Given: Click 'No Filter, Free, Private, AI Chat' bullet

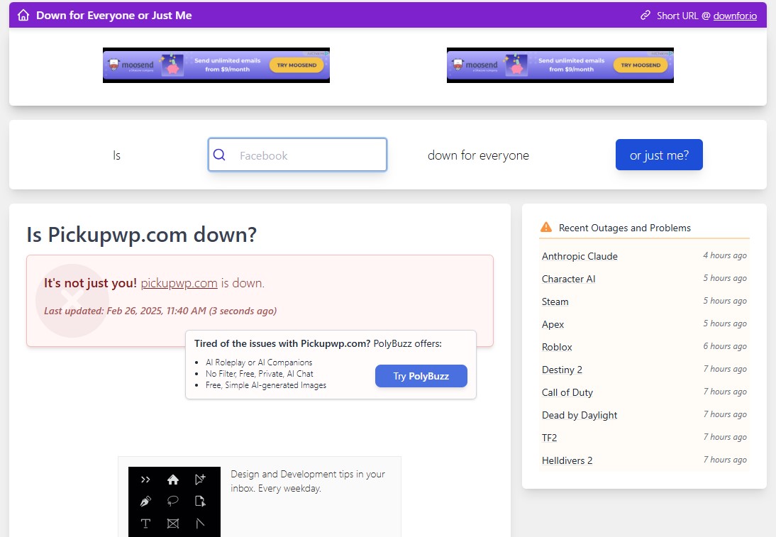Looking at the screenshot, I should tap(260, 374).
